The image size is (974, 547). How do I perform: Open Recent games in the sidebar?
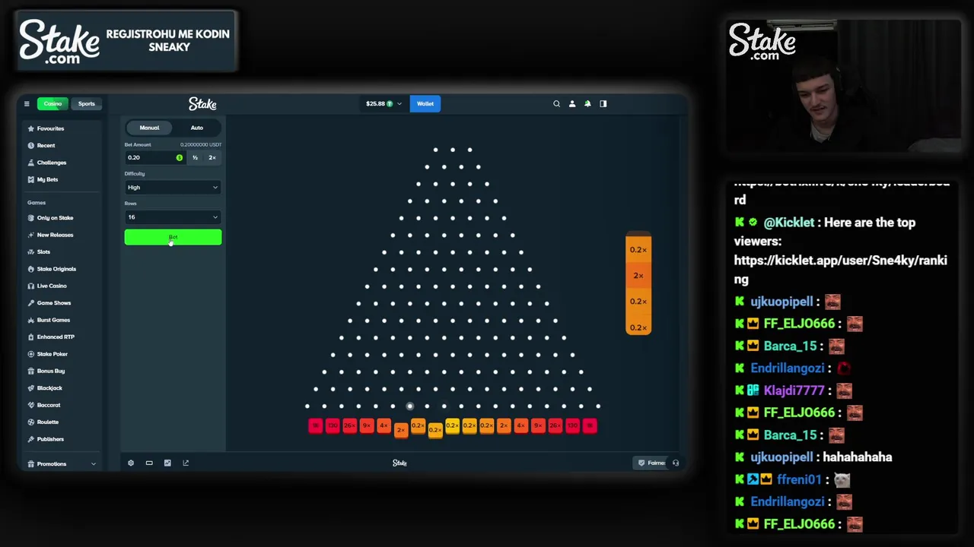[x=41, y=145]
